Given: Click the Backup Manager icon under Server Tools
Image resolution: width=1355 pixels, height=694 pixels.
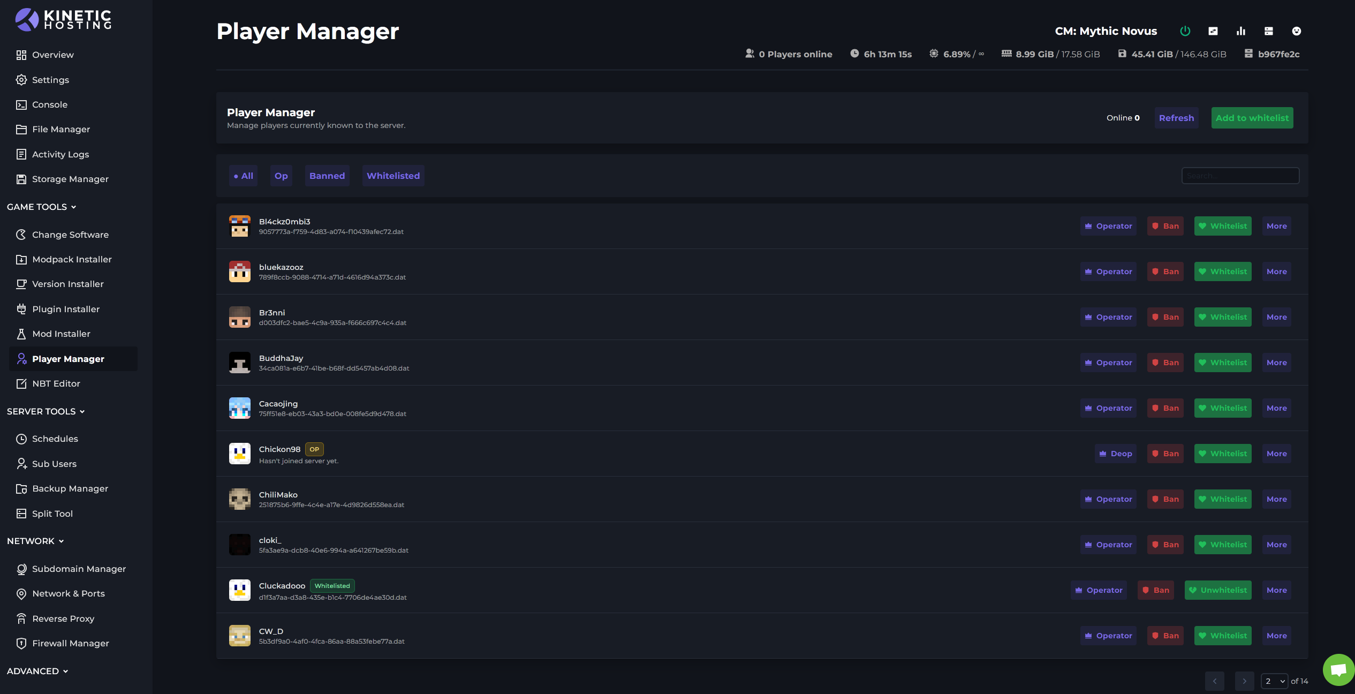Looking at the screenshot, I should tap(21, 488).
